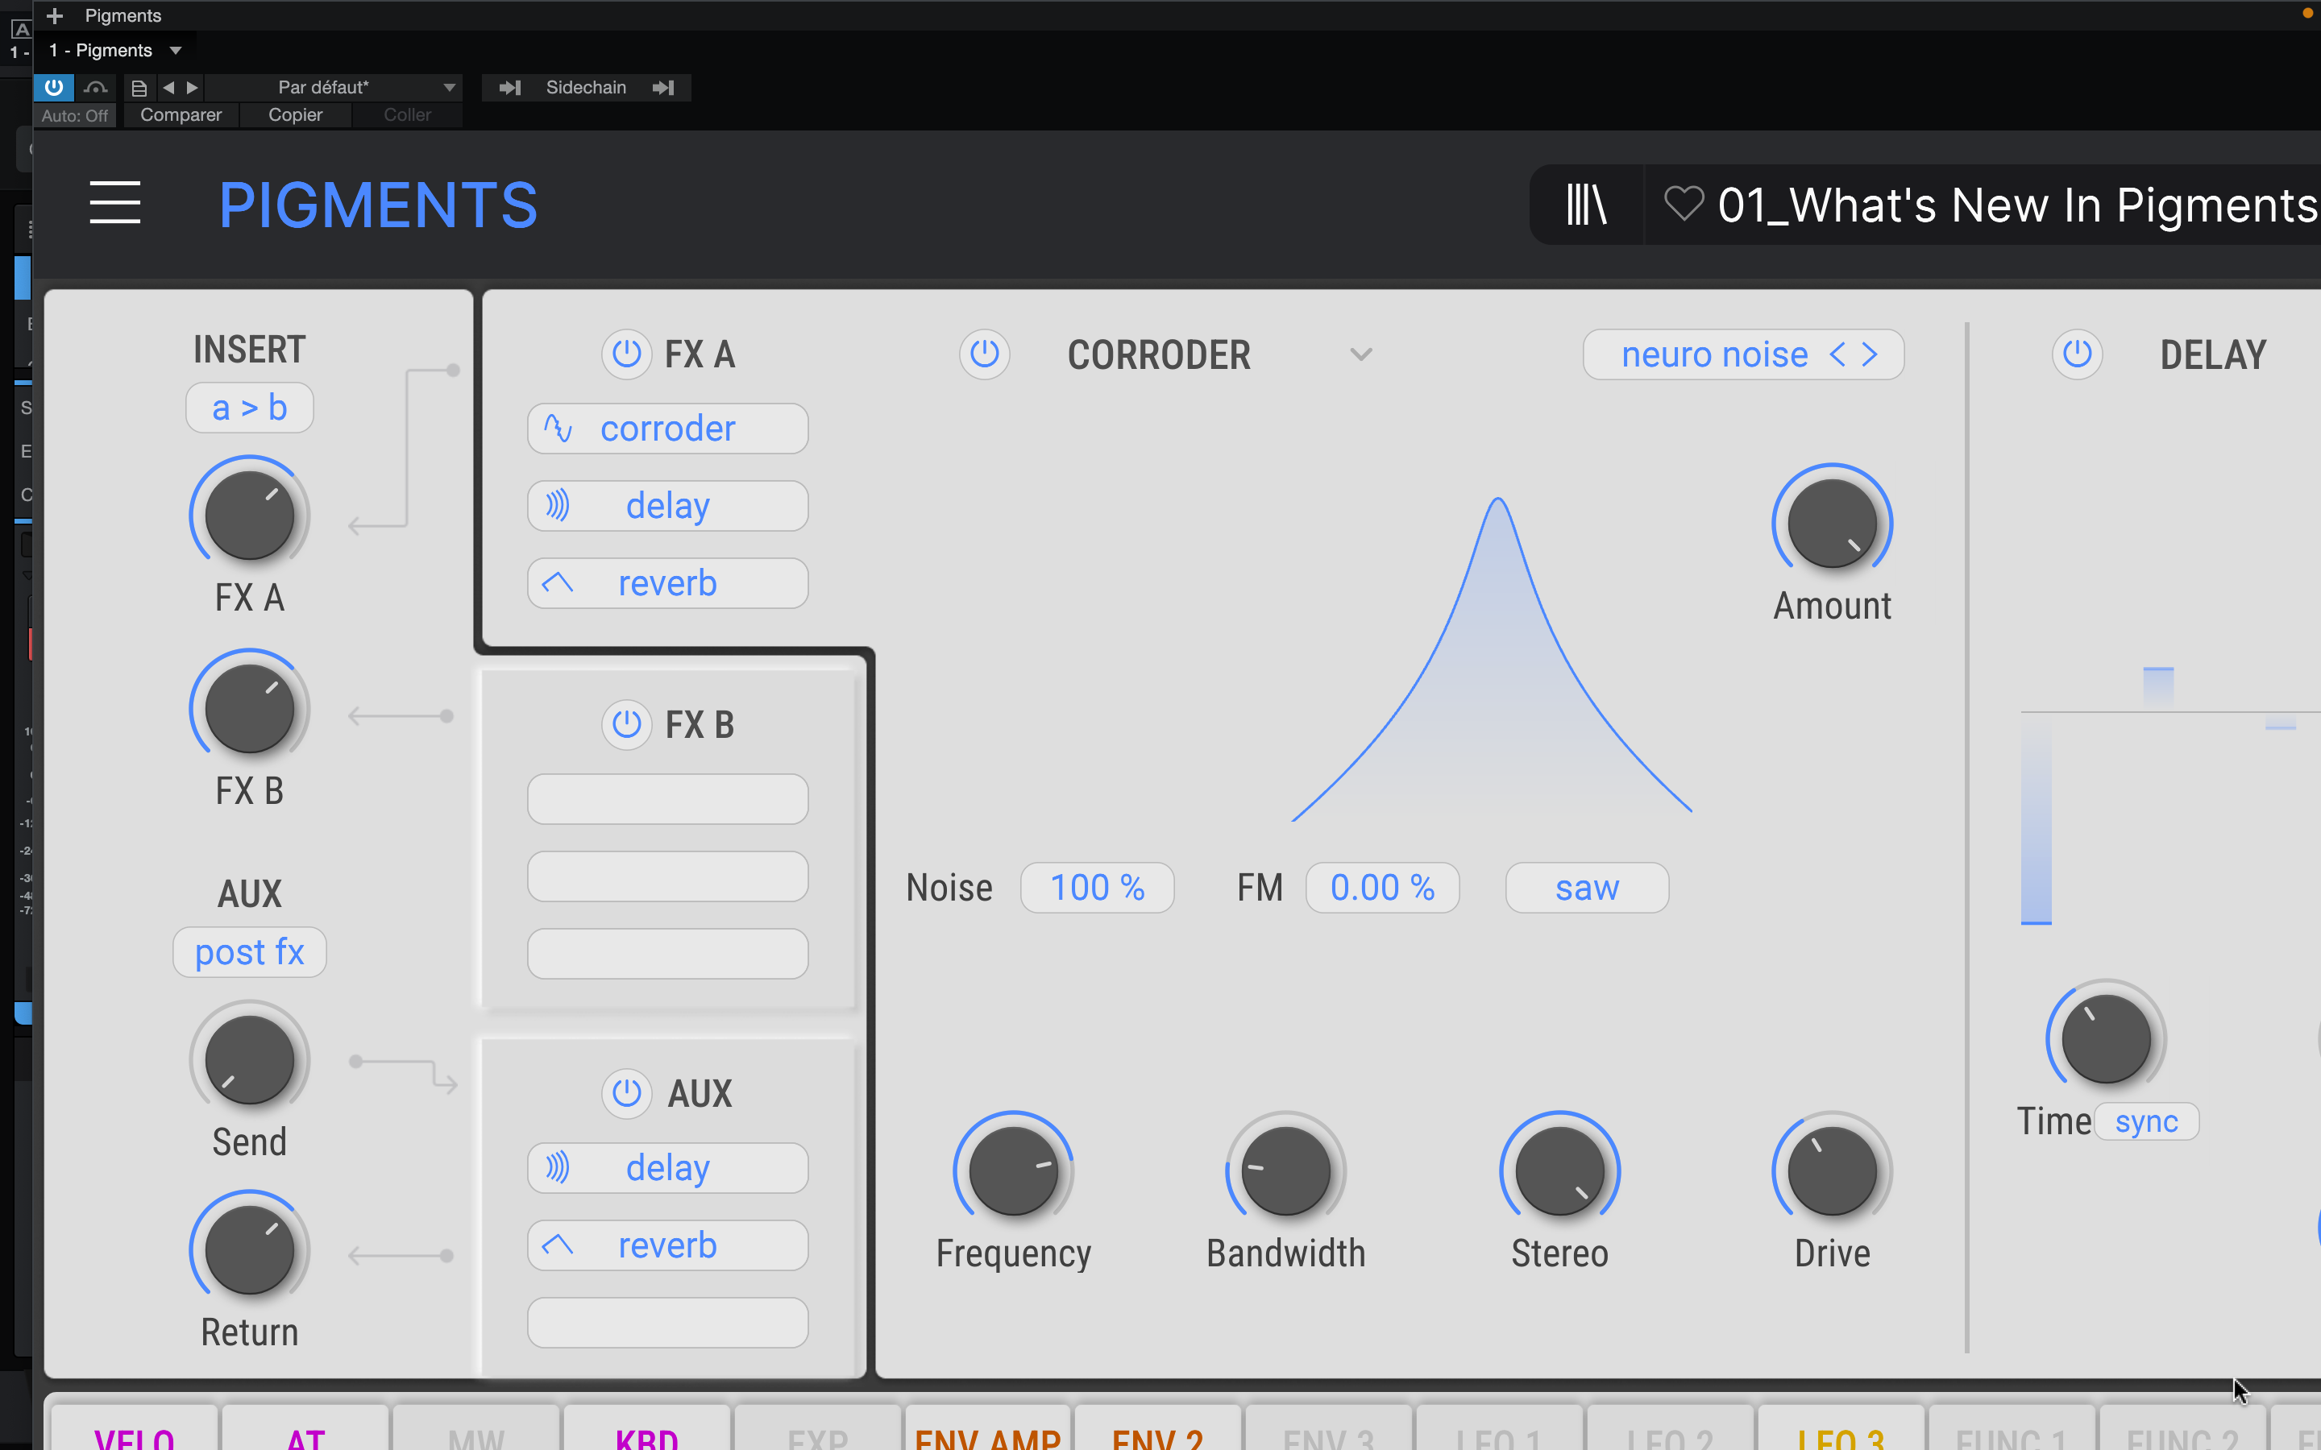Open the 'Par défaut' preset dropdown
2321x1450 pixels.
click(448, 87)
